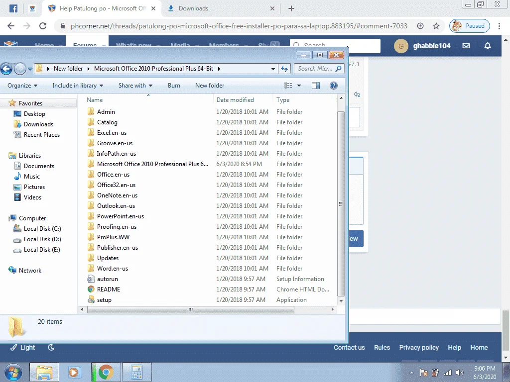Switch to the Downloads tab in Chrome
Viewport: 510px width, 382px height.
click(x=221, y=8)
